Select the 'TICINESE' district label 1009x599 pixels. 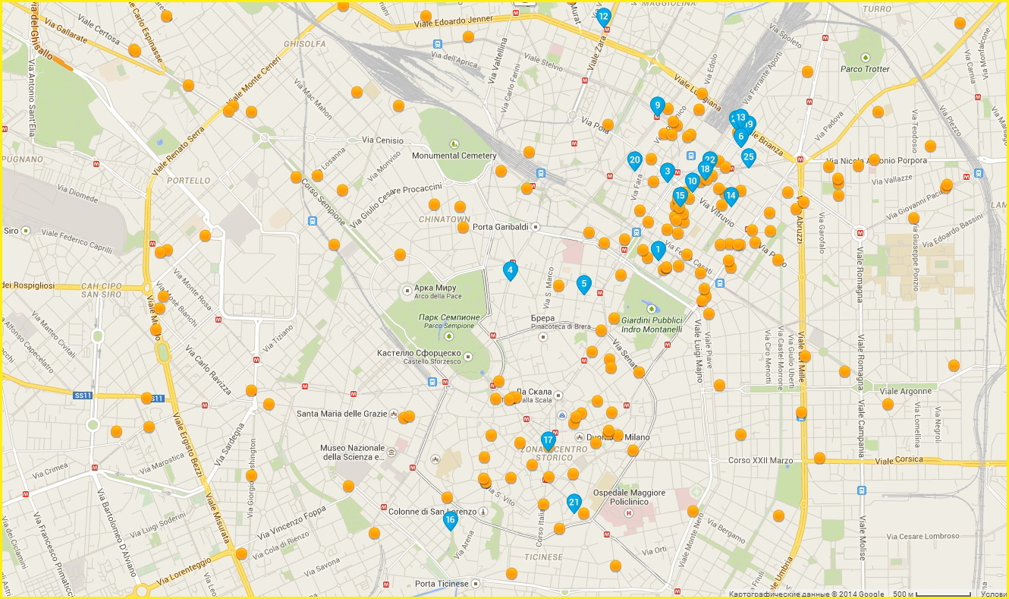pyautogui.click(x=543, y=557)
